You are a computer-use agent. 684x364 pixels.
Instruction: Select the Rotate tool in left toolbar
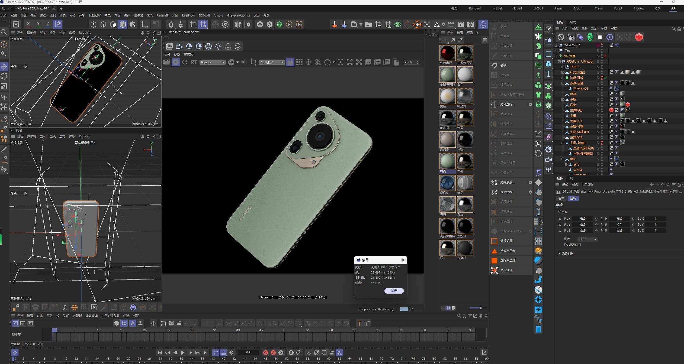[4, 76]
